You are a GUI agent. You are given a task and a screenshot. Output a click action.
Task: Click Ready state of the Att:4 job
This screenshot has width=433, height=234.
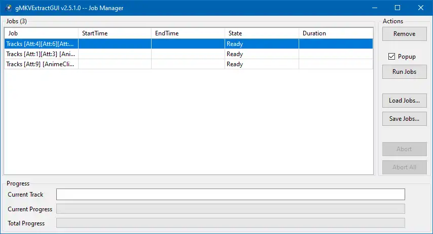[x=235, y=44]
